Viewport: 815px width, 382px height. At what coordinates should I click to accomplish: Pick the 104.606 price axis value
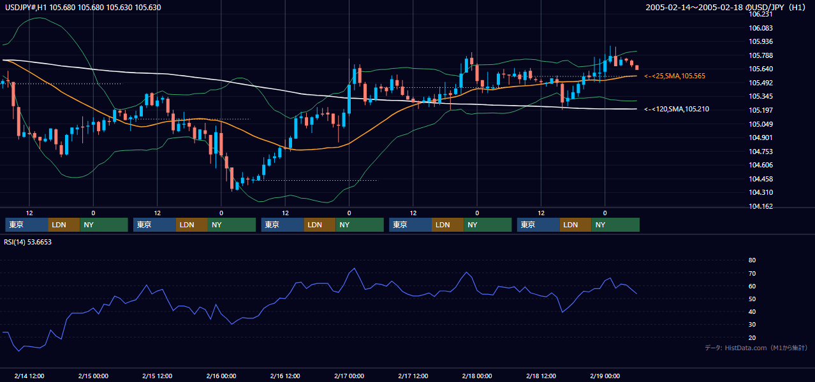(x=761, y=165)
